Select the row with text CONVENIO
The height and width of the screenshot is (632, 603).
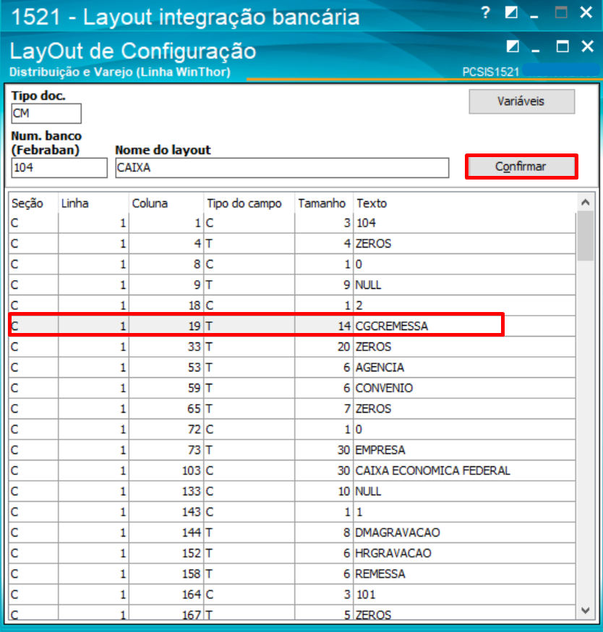292,388
